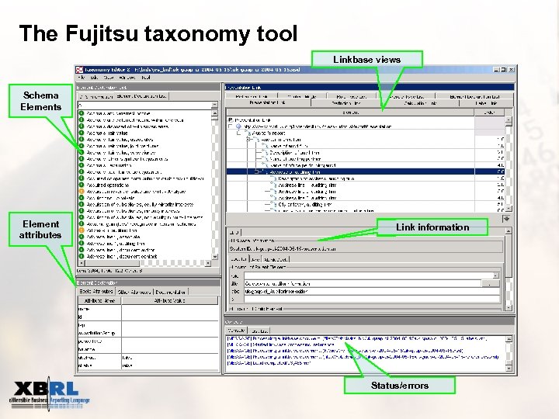Switch to the Other Attributes tab
The width and height of the screenshot is (559, 419).
coord(134,292)
